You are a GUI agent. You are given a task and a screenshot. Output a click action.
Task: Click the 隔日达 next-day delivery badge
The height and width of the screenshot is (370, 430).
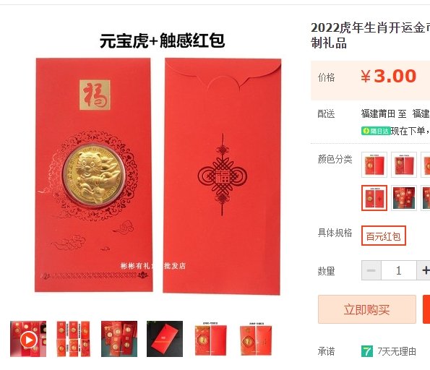pyautogui.click(x=376, y=131)
